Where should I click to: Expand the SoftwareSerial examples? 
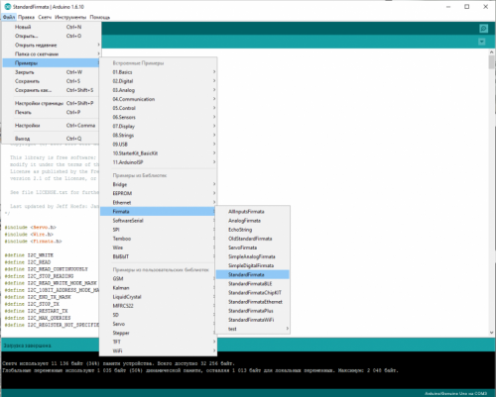pyautogui.click(x=159, y=221)
